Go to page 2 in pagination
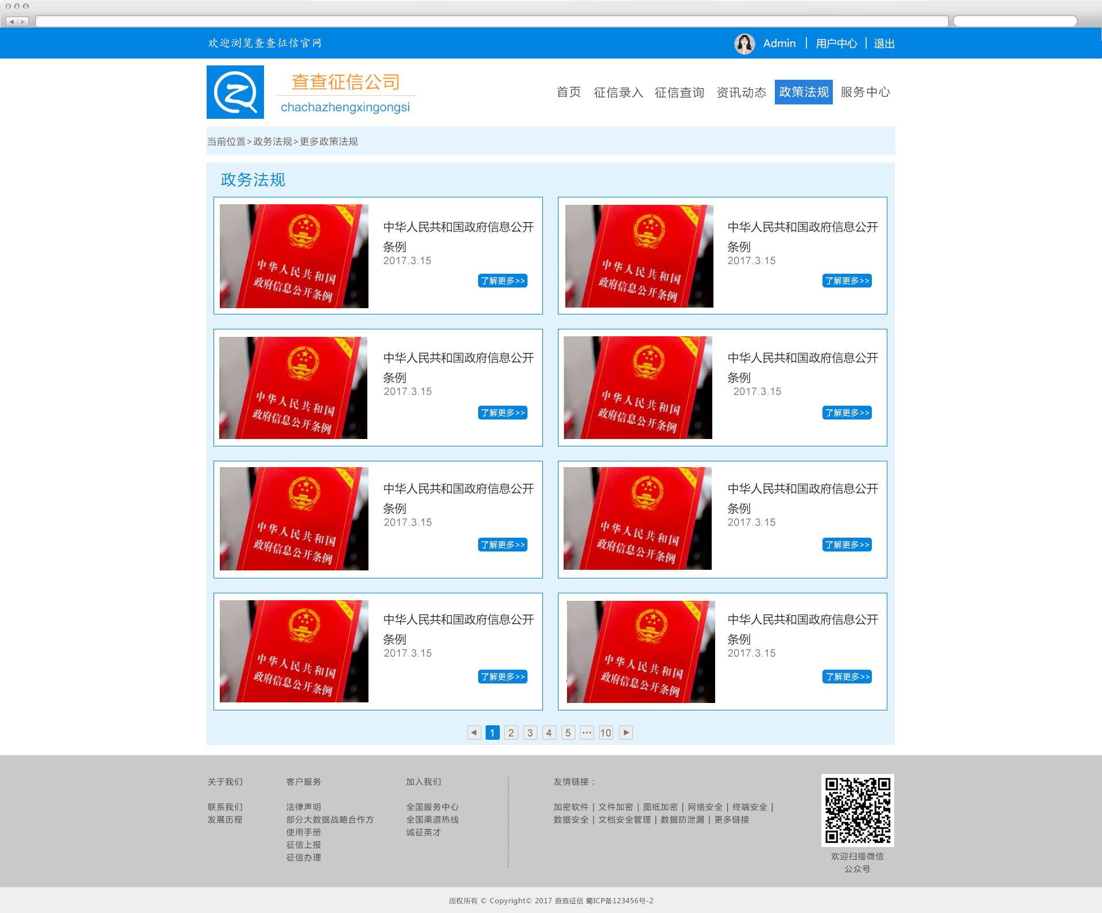This screenshot has height=913, width=1102. point(511,732)
